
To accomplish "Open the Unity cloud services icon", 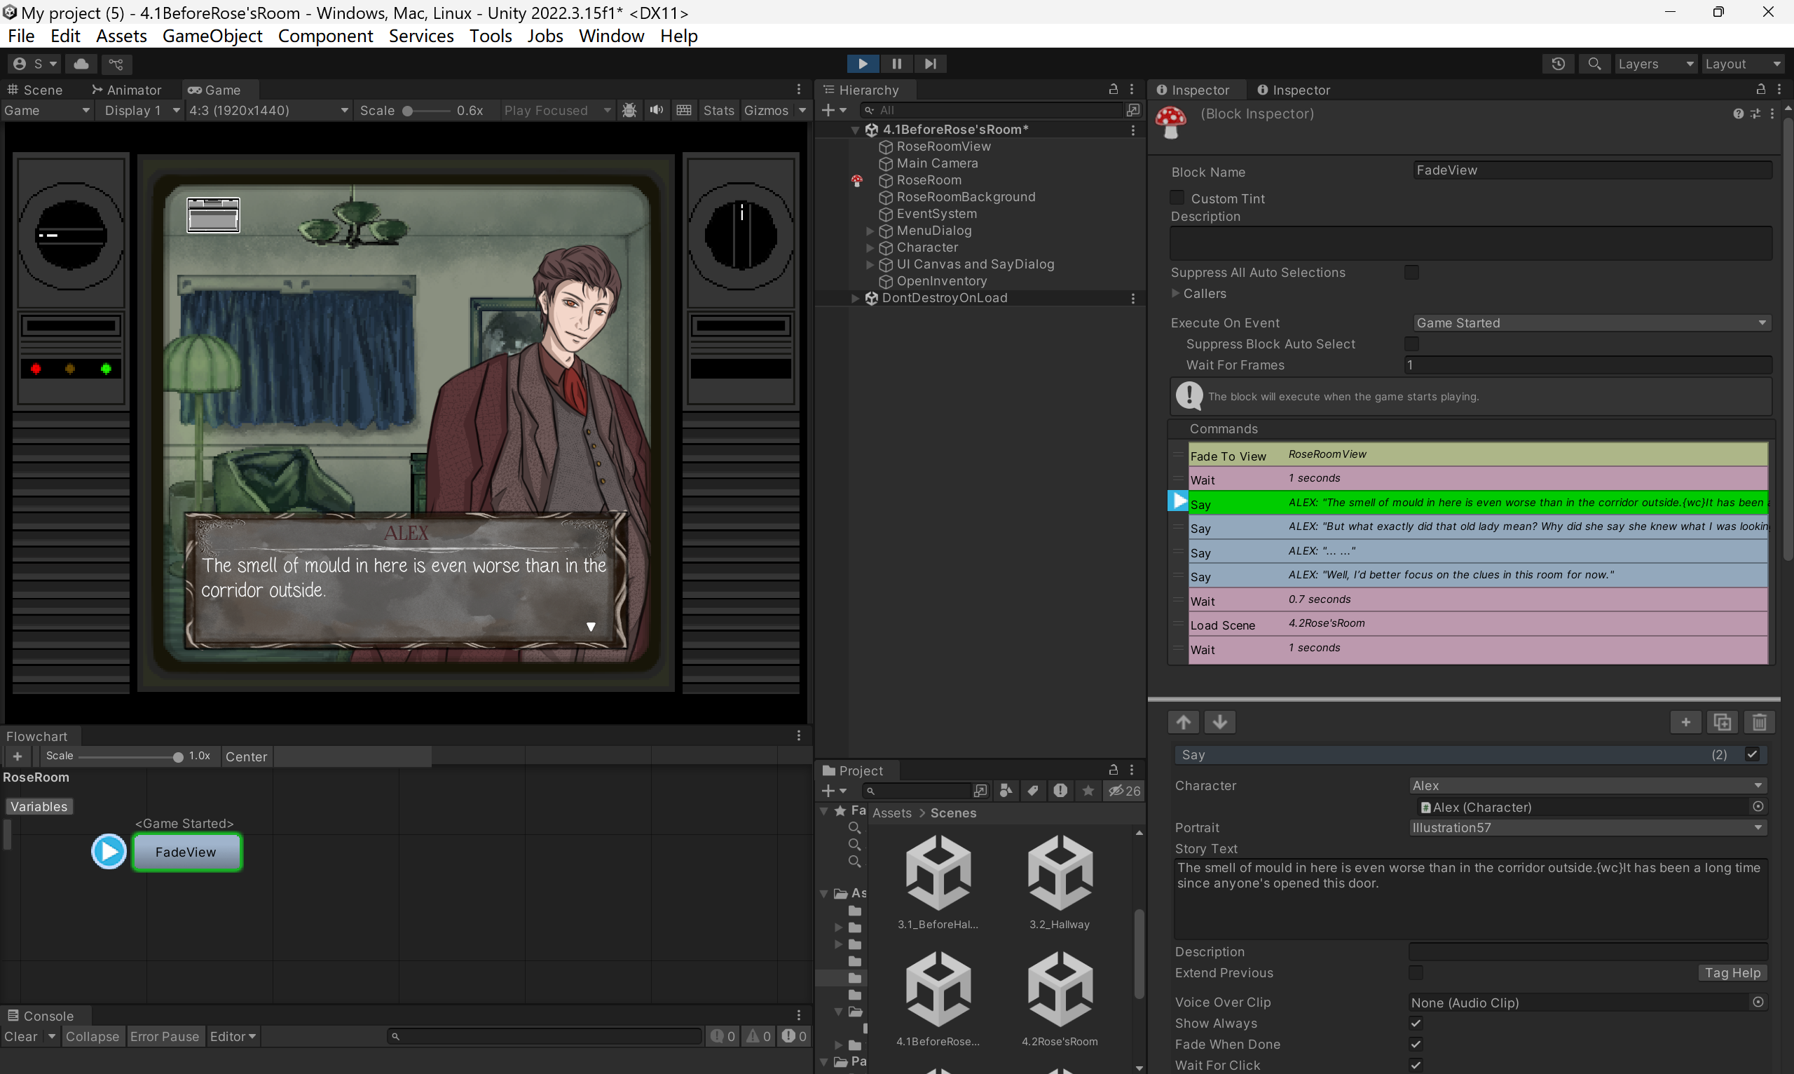I will point(82,64).
